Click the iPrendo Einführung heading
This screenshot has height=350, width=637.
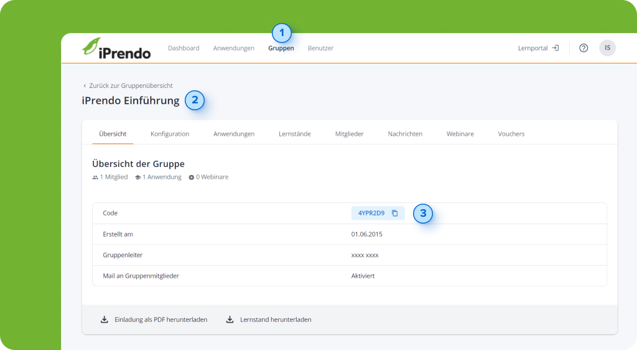(x=131, y=100)
